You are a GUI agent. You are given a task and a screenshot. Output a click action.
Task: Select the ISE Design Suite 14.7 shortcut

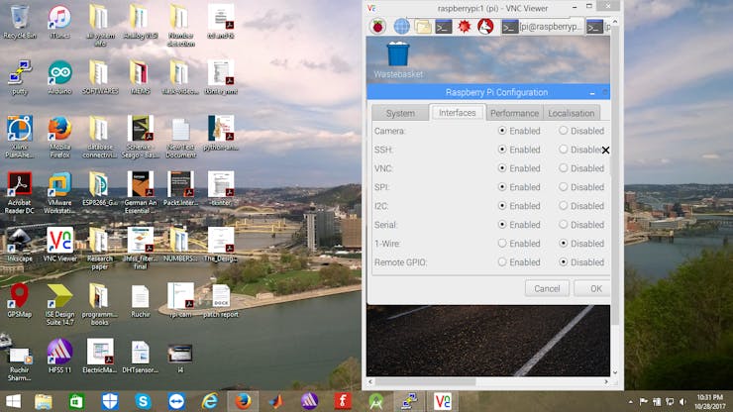59,304
